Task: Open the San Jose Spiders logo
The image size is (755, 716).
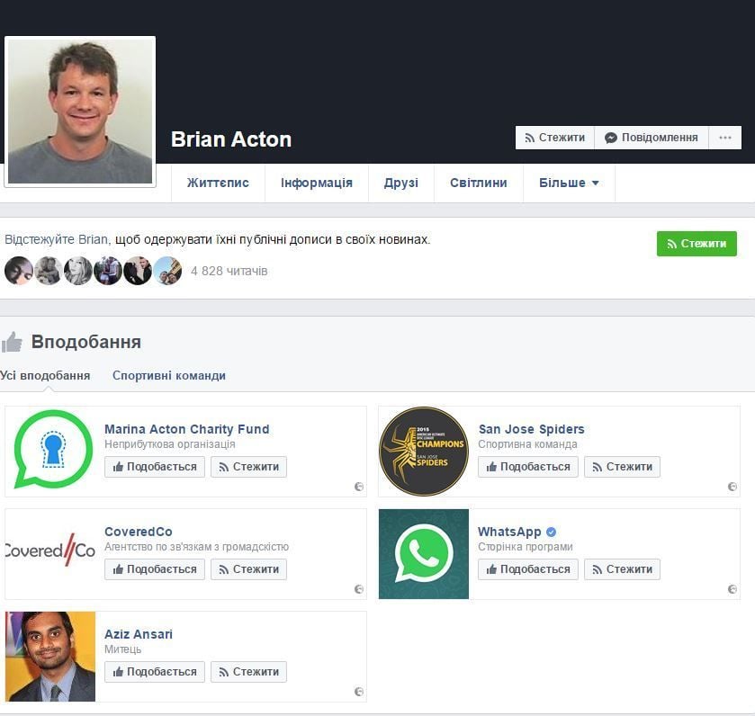Action: pyautogui.click(x=423, y=452)
